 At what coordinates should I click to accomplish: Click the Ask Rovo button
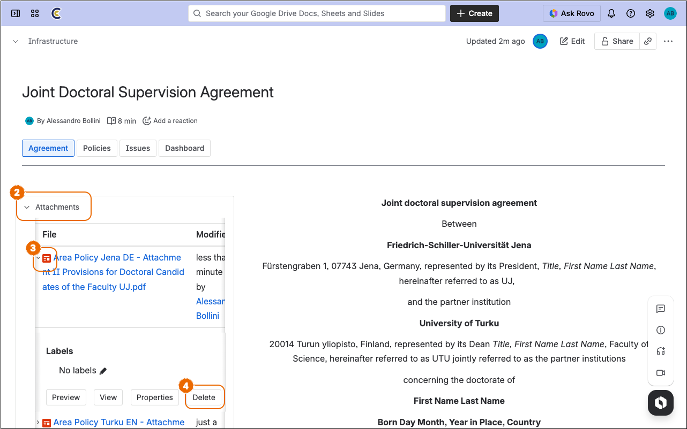coord(571,13)
